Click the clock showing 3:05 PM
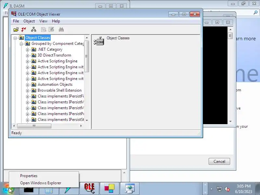This screenshot has width=260, height=195. tap(243, 186)
